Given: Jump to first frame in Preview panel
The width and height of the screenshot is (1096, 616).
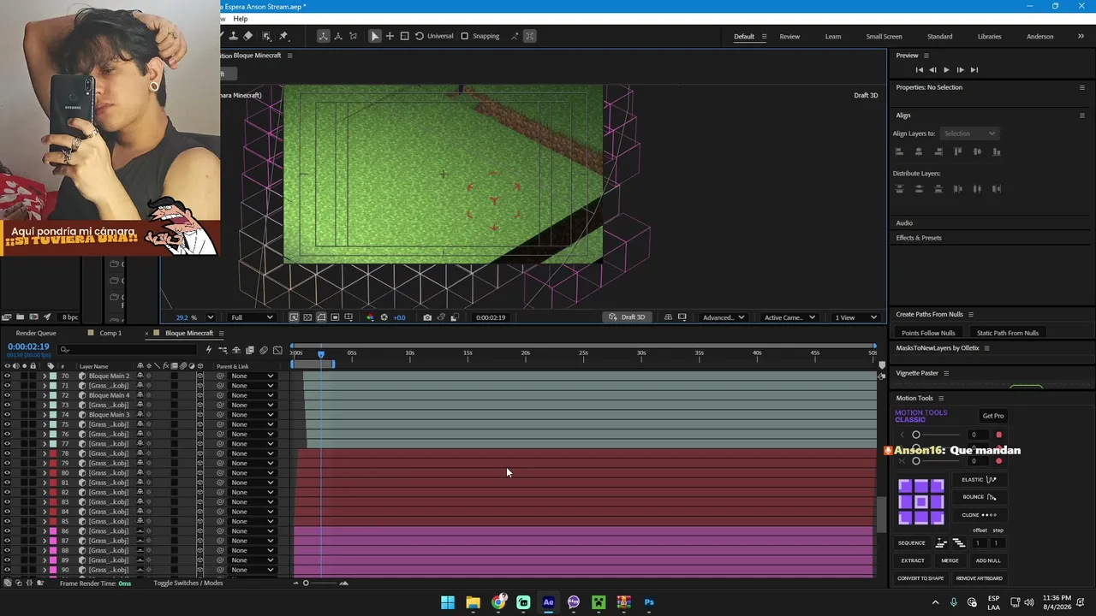Looking at the screenshot, I should (920, 70).
